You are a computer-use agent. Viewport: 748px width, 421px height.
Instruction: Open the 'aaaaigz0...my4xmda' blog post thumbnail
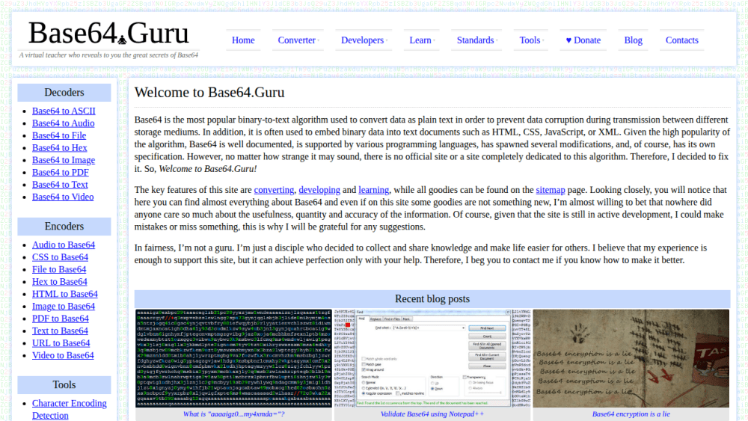point(233,358)
